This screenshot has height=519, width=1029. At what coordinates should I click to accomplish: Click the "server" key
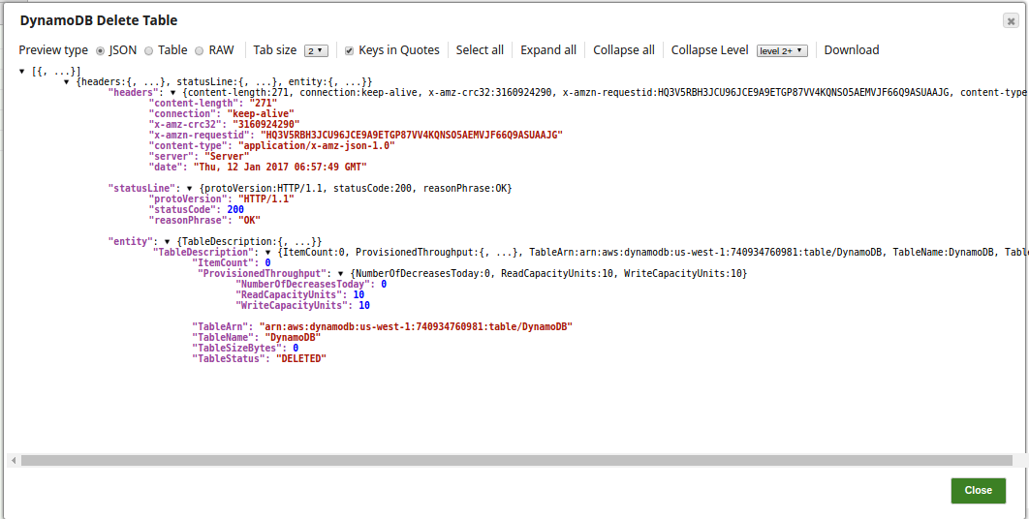[x=171, y=156]
